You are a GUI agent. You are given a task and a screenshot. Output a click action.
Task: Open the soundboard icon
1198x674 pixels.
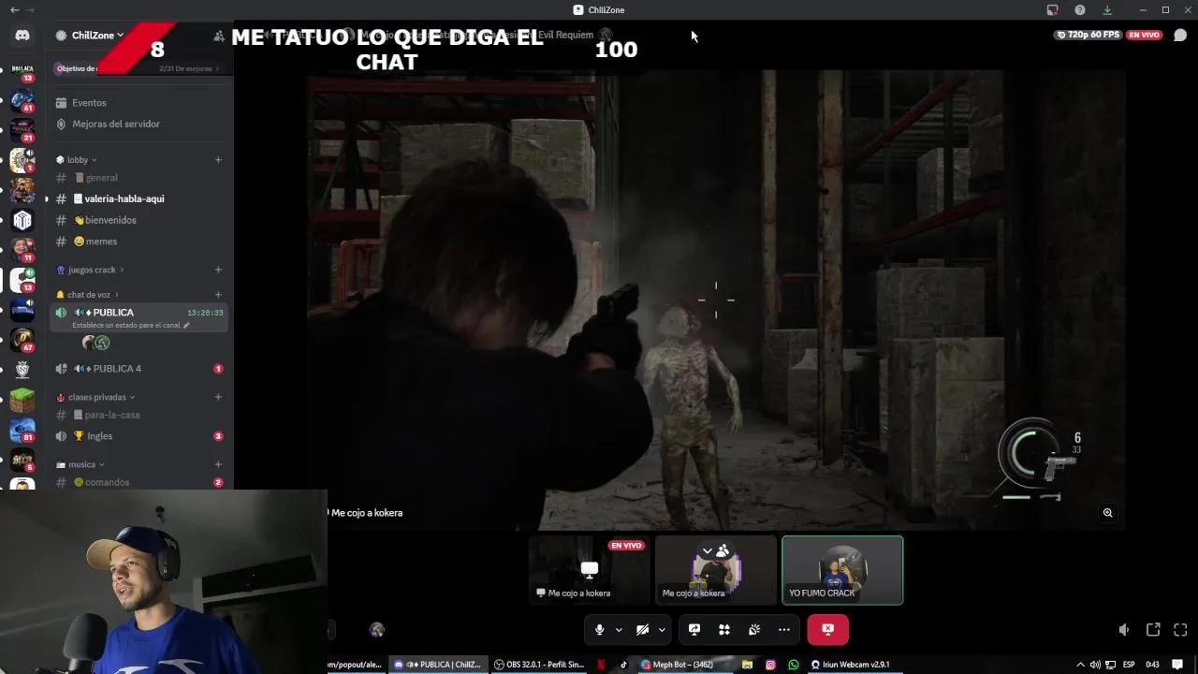[x=754, y=630]
